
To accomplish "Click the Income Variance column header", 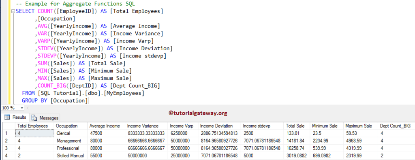I will tap(147, 126).
